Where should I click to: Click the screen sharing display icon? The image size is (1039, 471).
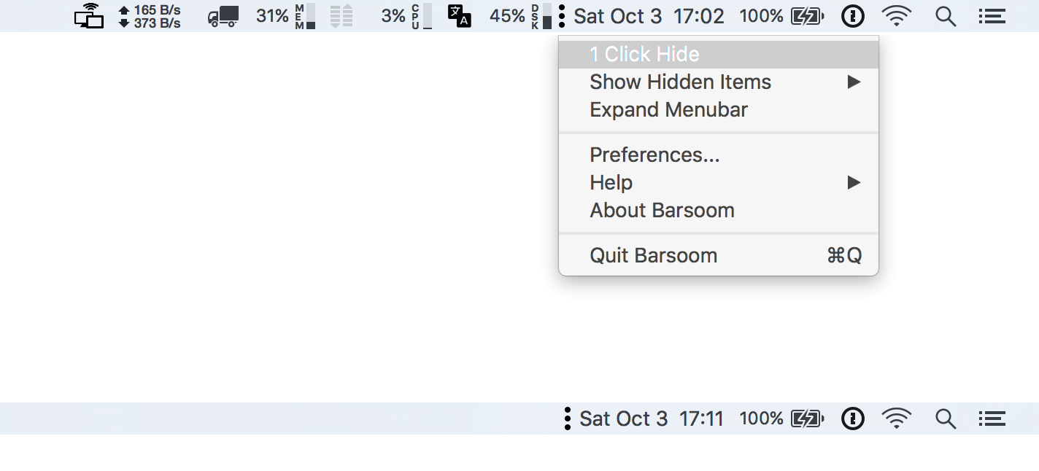point(90,15)
